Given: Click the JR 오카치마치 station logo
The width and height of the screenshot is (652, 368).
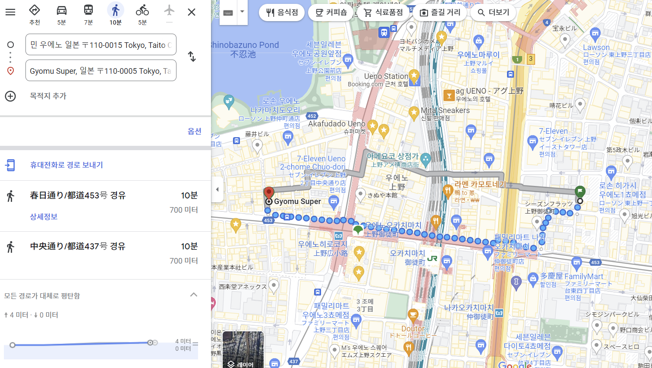Looking at the screenshot, I should [432, 258].
